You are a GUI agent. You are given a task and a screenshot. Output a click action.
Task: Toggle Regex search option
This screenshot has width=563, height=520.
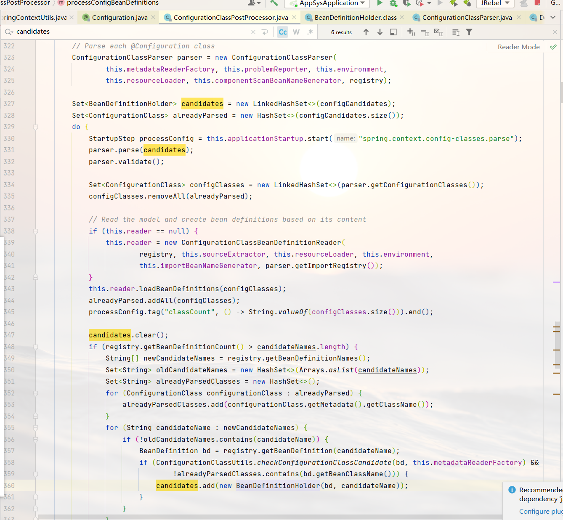tap(310, 32)
